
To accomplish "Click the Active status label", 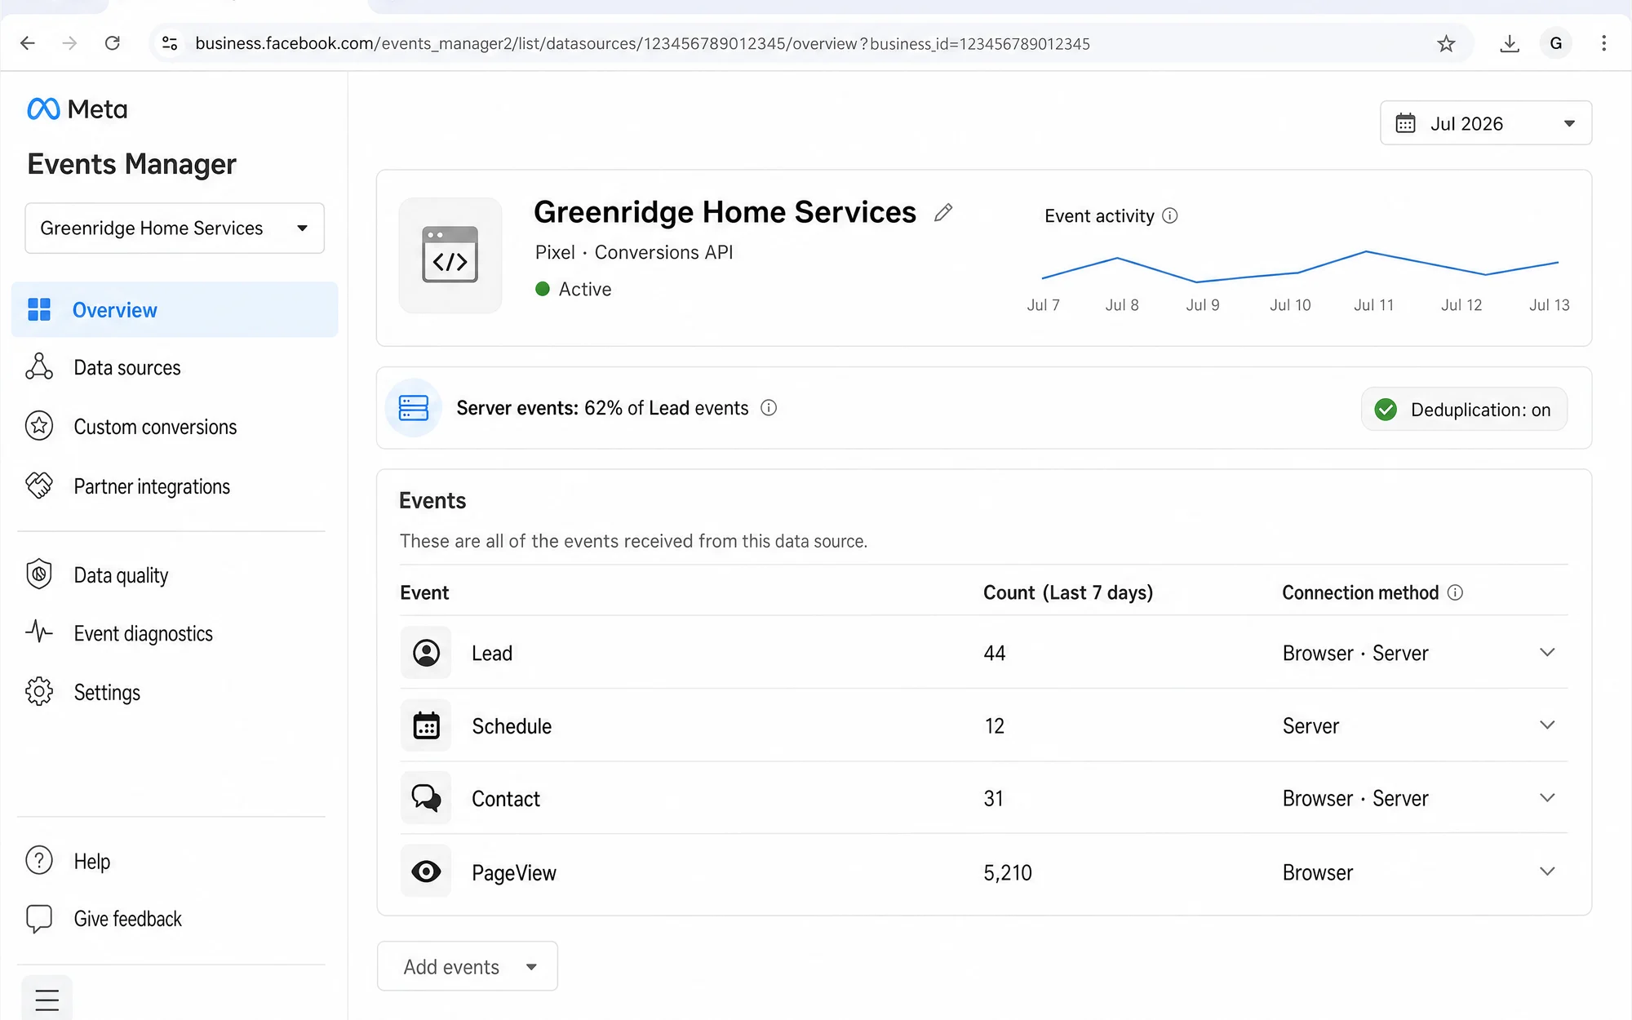I will tap(585, 290).
